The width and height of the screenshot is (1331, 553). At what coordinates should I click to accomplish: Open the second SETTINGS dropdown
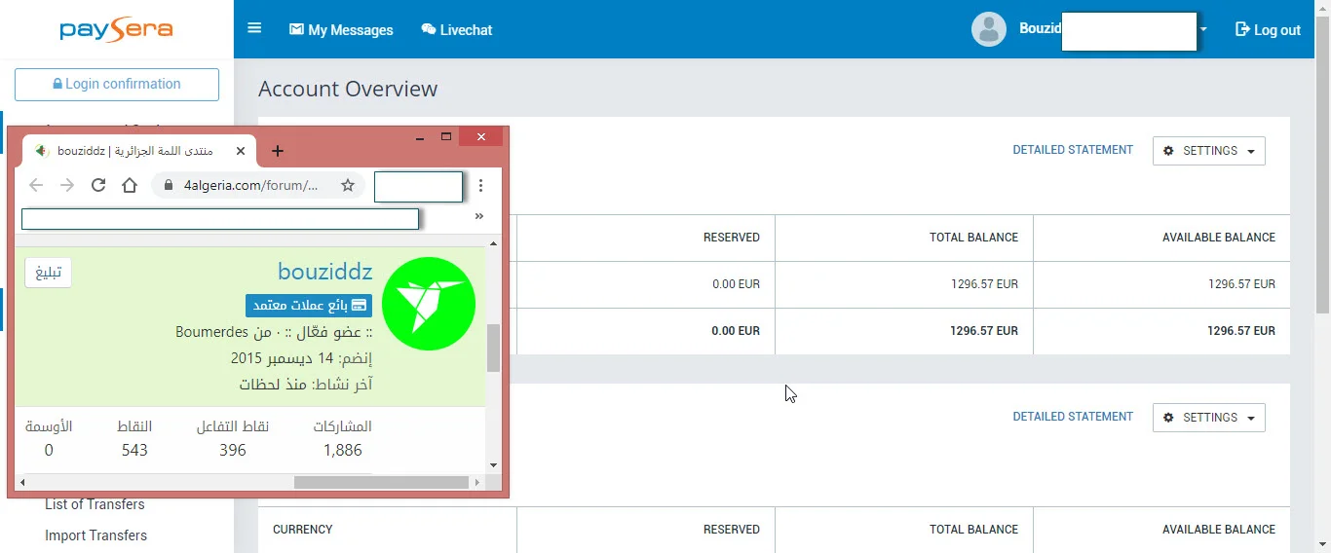pos(1208,418)
